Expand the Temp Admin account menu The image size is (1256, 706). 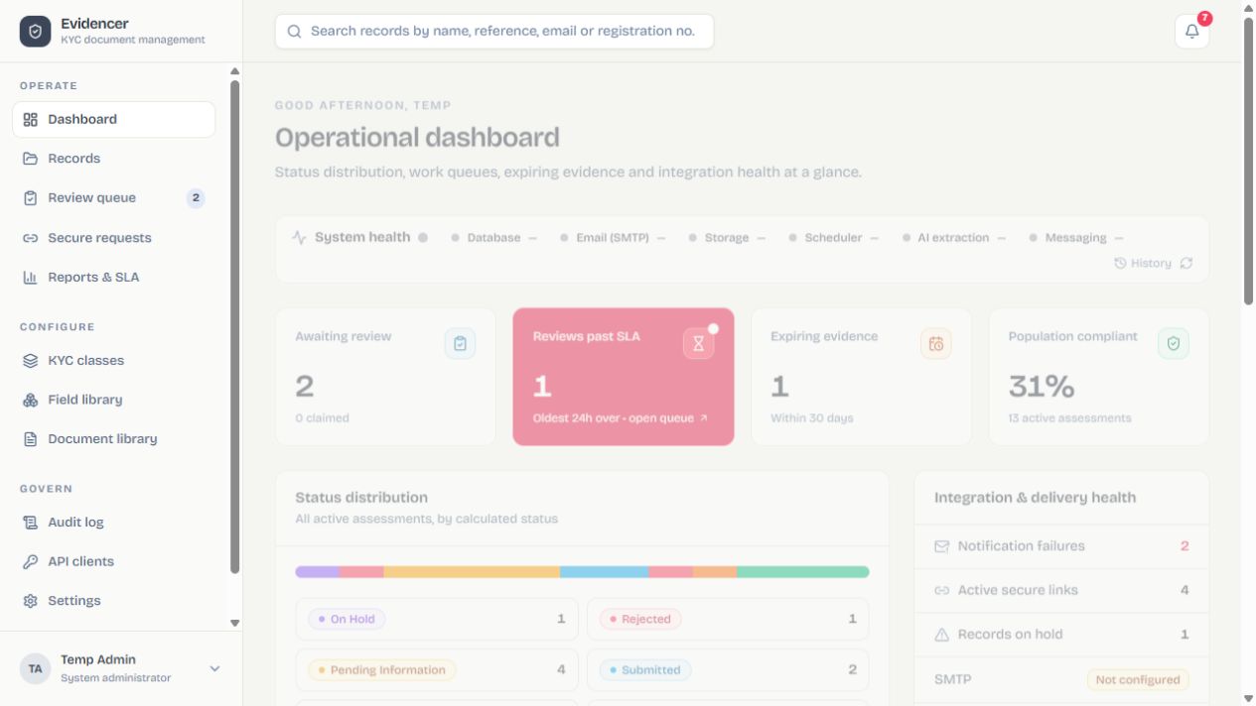point(214,669)
